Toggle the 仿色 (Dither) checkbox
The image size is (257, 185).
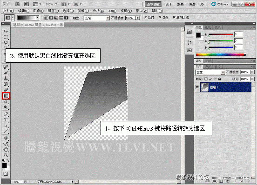160,17
